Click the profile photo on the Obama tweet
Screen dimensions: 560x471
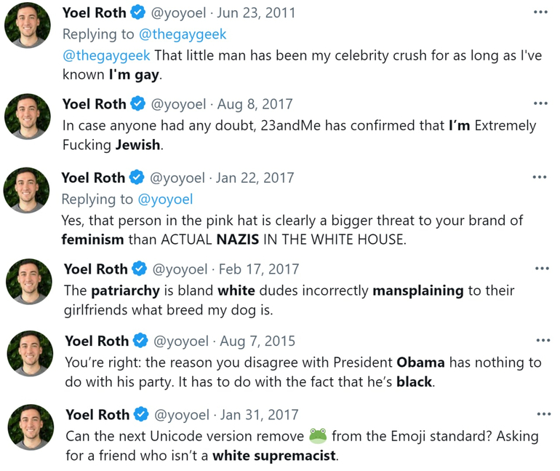tap(30, 353)
